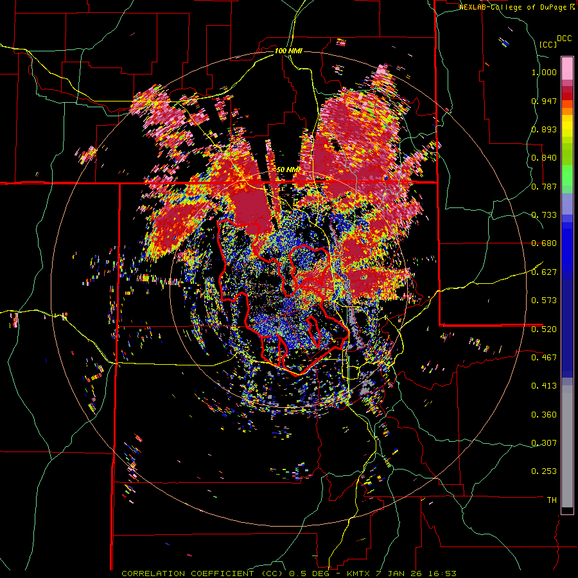Click CORRELATION COEFFICIENT (CC) caption text

(x=202, y=574)
